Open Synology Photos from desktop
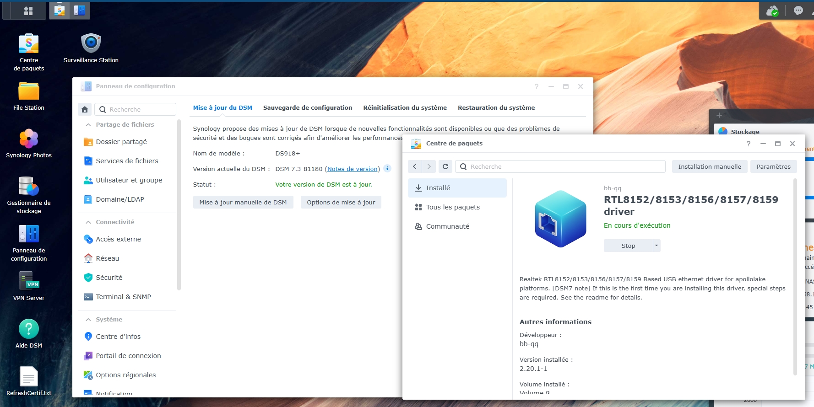The image size is (814, 407). pos(29,139)
